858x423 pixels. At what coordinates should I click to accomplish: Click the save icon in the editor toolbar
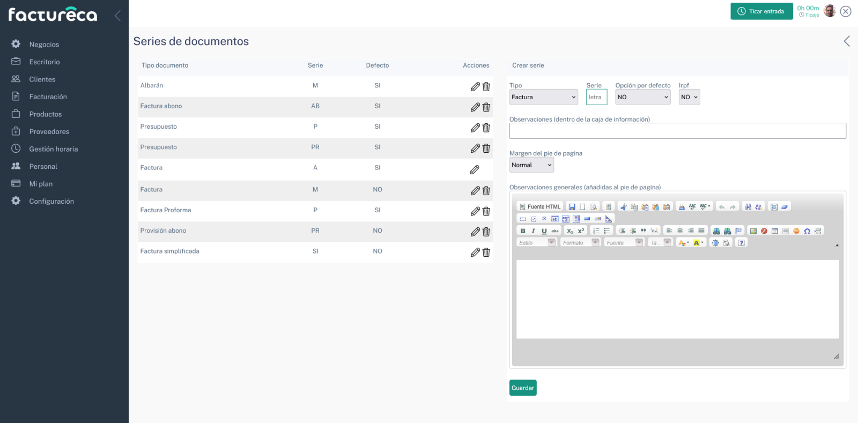(572, 207)
